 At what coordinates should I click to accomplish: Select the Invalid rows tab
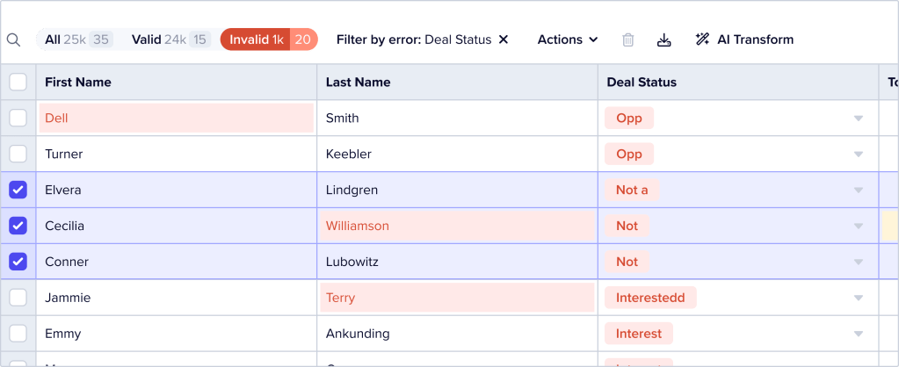(268, 40)
